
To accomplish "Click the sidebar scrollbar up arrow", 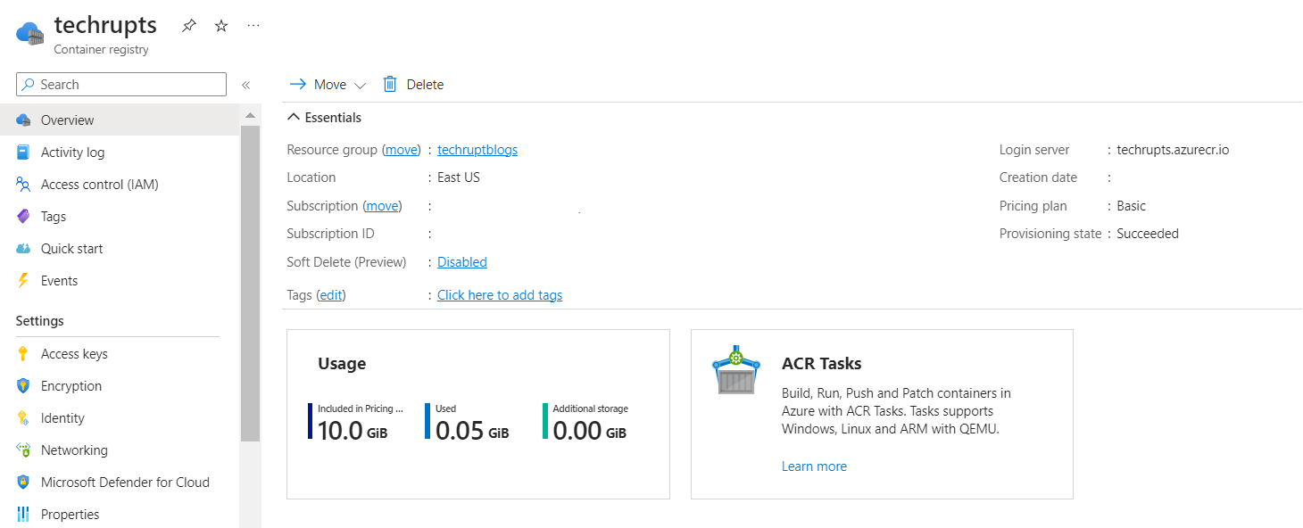I will click(250, 116).
